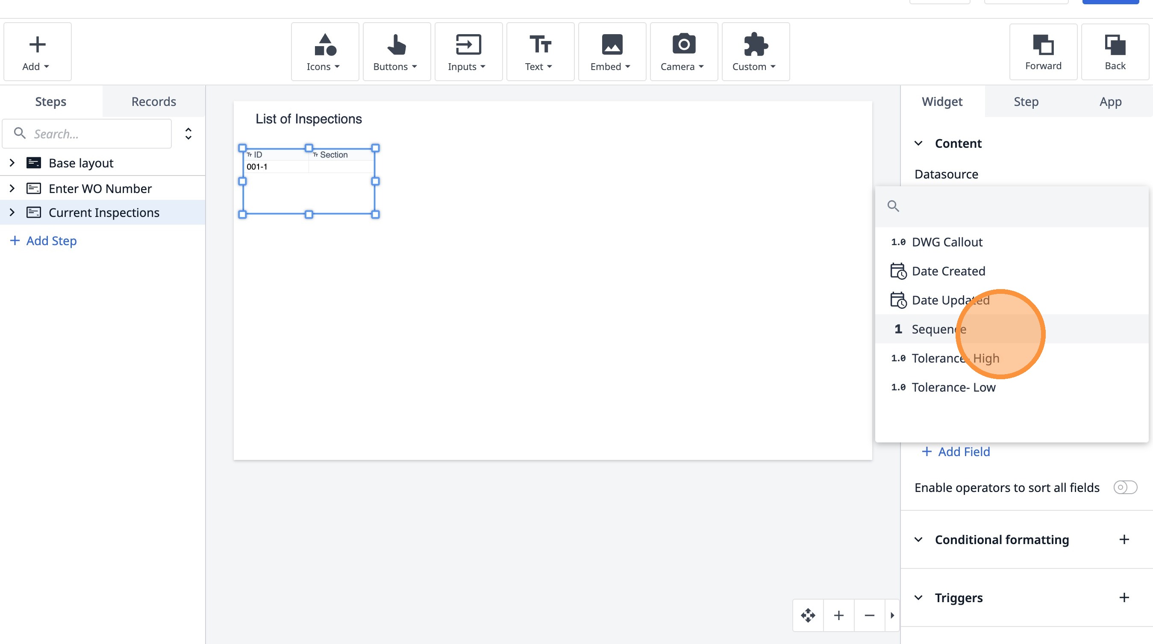Open the Buttons widget menu
1153x644 pixels.
(x=396, y=52)
